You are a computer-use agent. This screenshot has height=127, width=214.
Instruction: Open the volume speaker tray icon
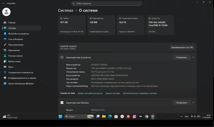[x=195, y=117]
